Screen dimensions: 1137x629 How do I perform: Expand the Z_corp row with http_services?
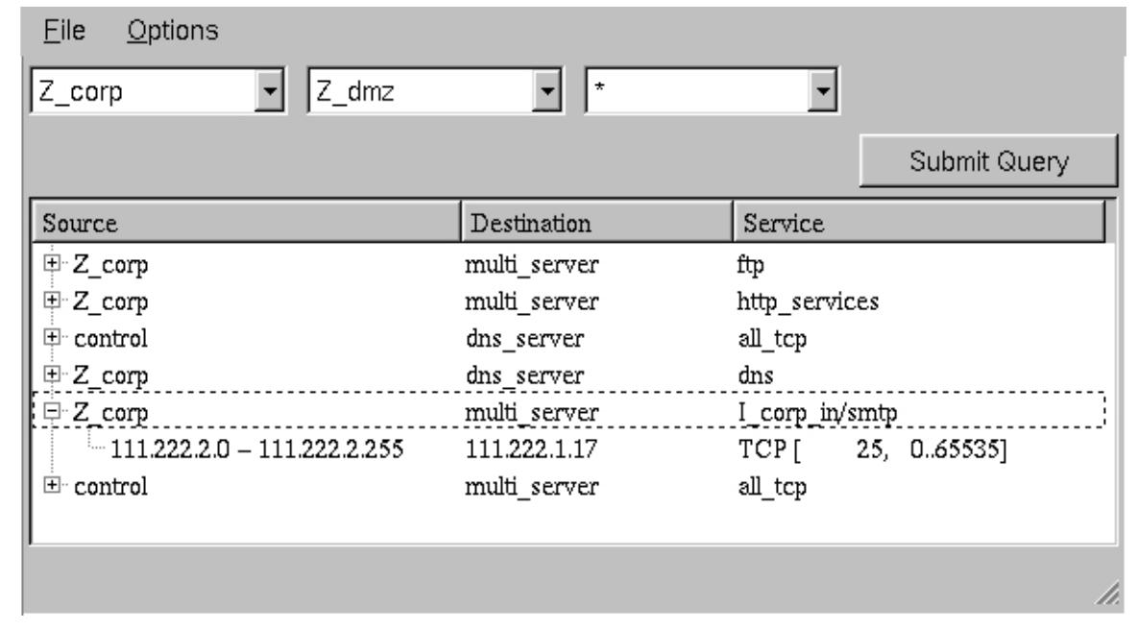[52, 300]
